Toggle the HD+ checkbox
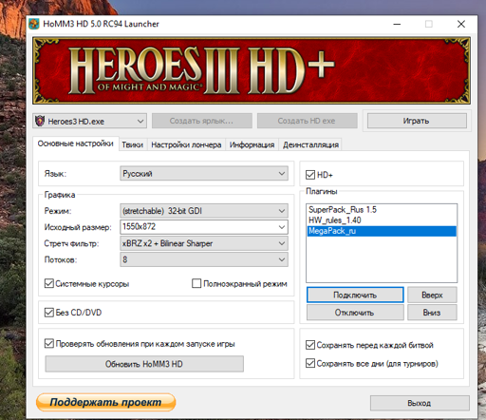The height and width of the screenshot is (420, 486). [310, 175]
